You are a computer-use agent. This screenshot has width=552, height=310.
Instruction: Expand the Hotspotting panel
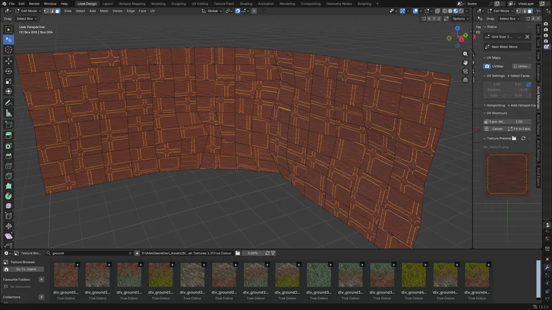click(x=494, y=105)
